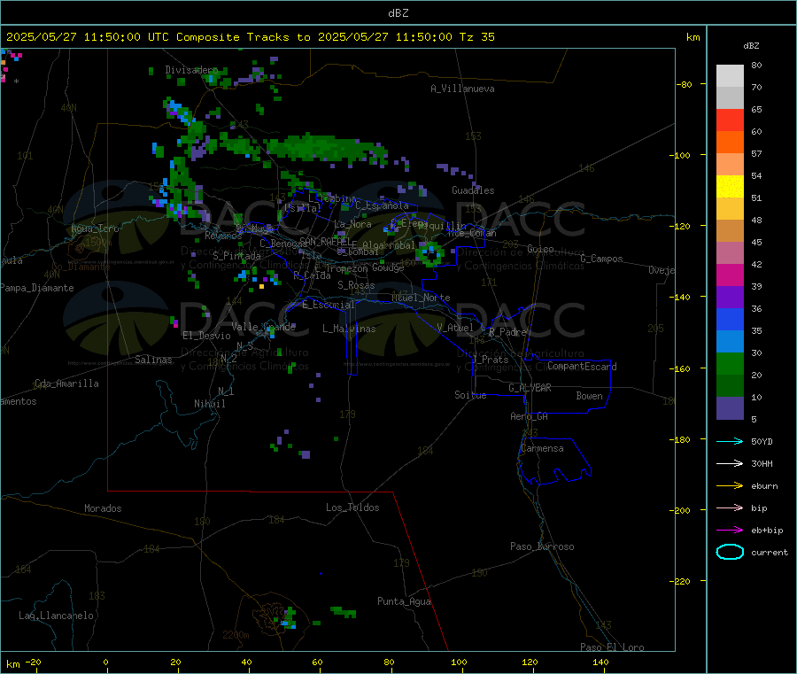Click the cyan current ellipse icon

click(x=730, y=552)
